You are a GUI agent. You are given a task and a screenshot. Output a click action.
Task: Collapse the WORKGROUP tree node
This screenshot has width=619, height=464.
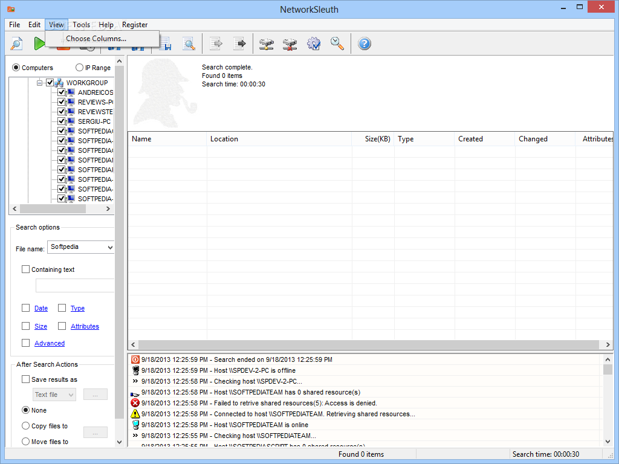[x=39, y=83]
